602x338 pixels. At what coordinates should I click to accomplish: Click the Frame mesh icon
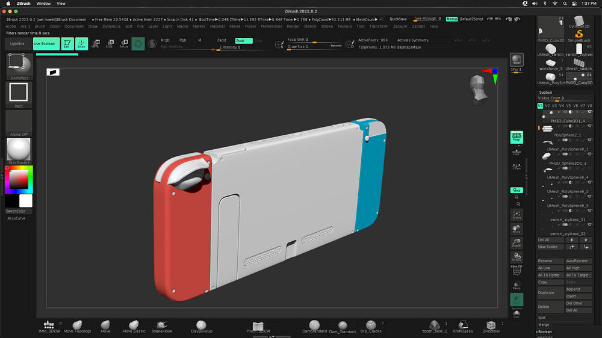(517, 215)
